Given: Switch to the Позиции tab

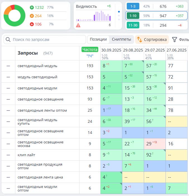Looking at the screenshot, I should click(98, 40).
